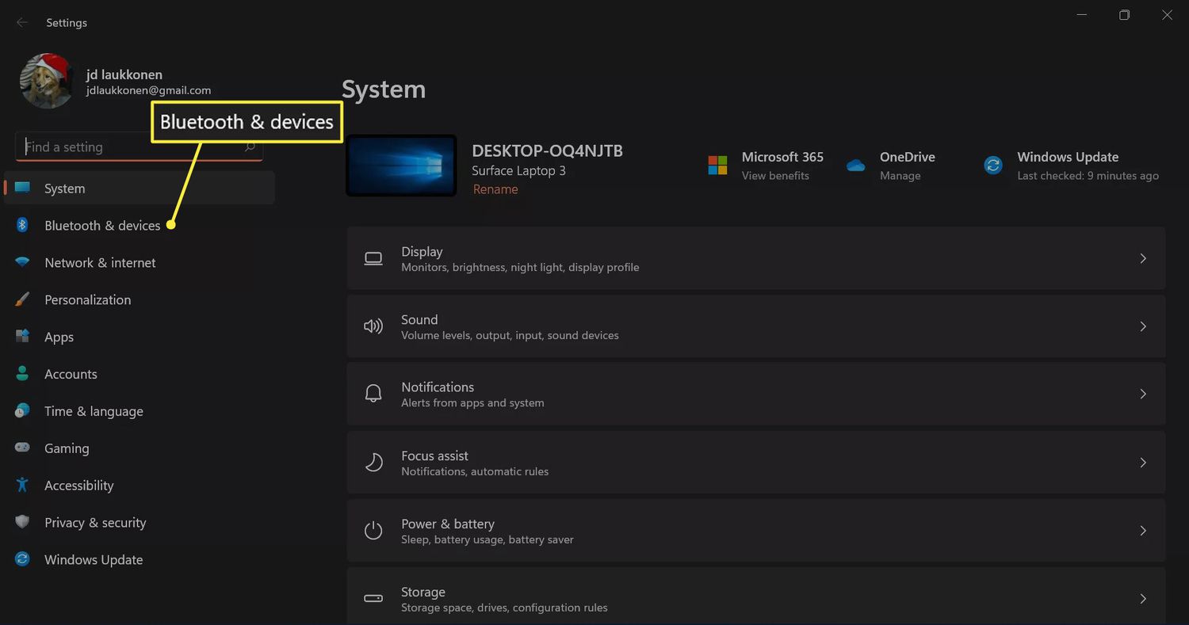Click the Accessibility figure icon
Screen dimensions: 1189x625
click(x=22, y=485)
